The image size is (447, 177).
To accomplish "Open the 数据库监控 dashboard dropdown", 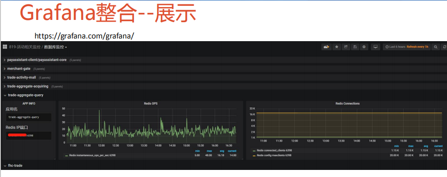I will click(55, 47).
